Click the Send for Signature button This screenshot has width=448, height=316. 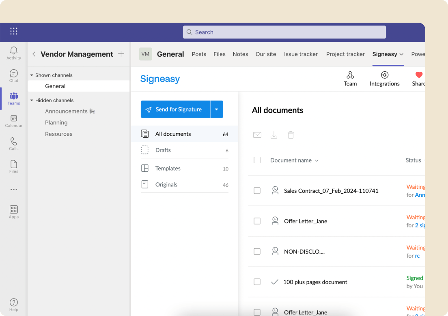tap(175, 109)
